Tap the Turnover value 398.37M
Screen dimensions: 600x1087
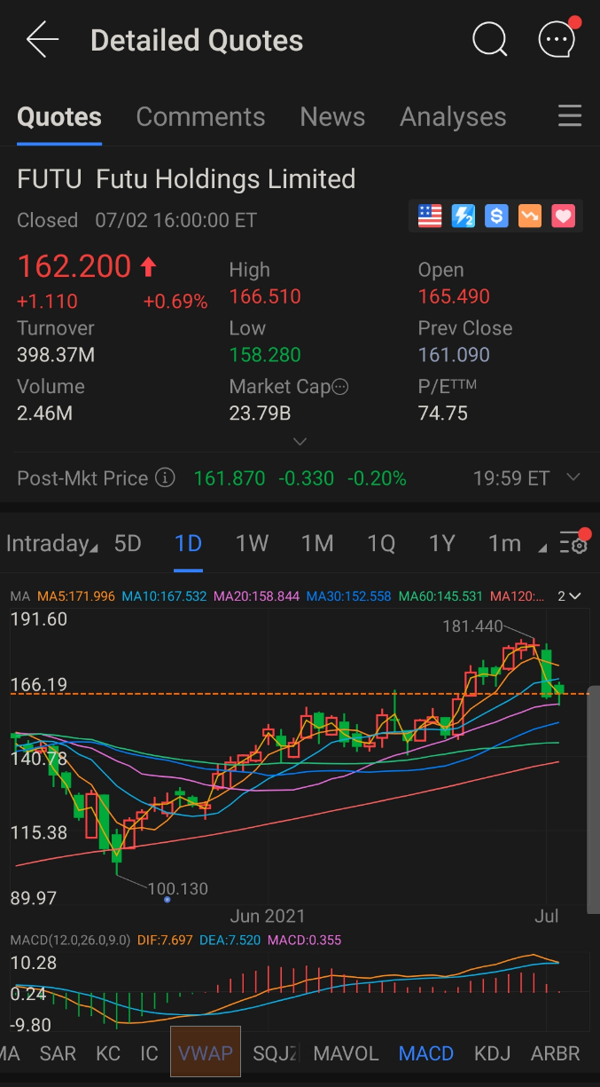[x=56, y=355]
